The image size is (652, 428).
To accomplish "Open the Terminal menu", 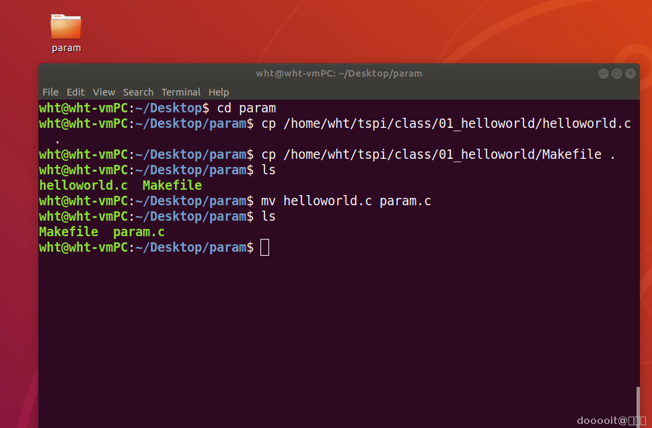I will click(x=181, y=92).
